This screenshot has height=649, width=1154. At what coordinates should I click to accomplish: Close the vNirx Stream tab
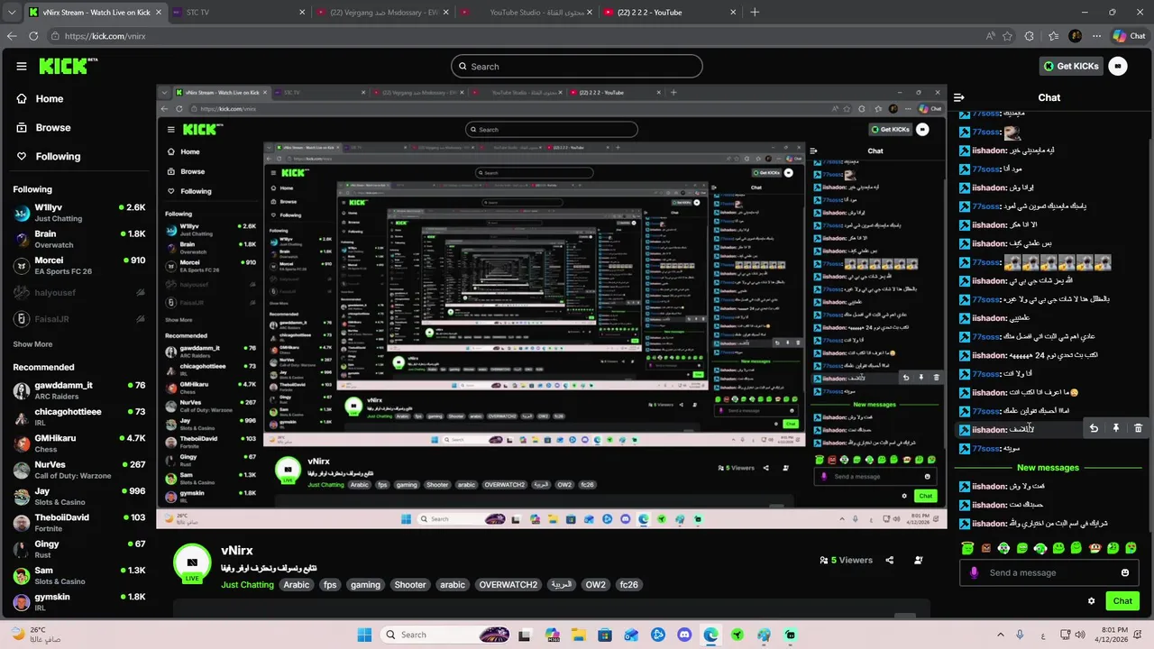[x=160, y=13]
